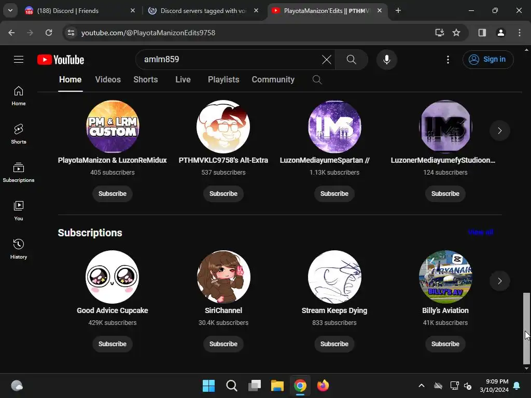Click the browser address bar URL
The height and width of the screenshot is (398, 531).
pyautogui.click(x=148, y=33)
